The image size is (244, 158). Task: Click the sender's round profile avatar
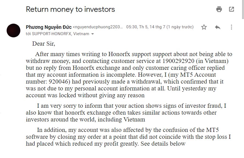coord(13,31)
